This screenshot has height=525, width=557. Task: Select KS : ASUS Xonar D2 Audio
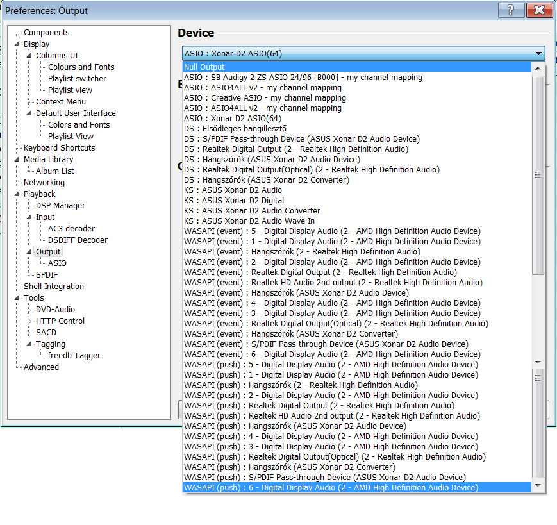(357, 190)
